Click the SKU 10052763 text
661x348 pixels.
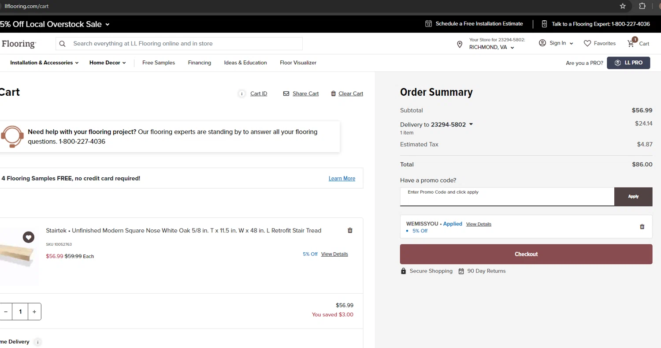point(59,244)
